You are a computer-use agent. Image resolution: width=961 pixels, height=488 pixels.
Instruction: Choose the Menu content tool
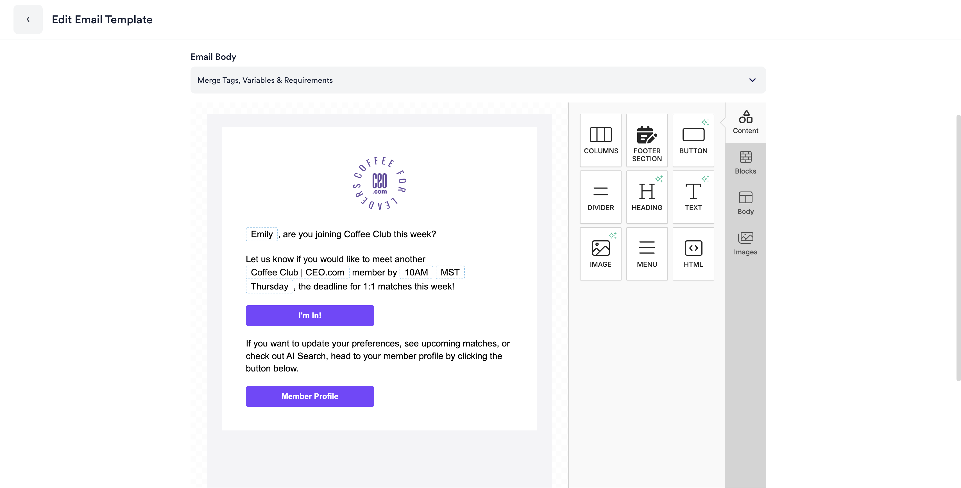(x=647, y=254)
